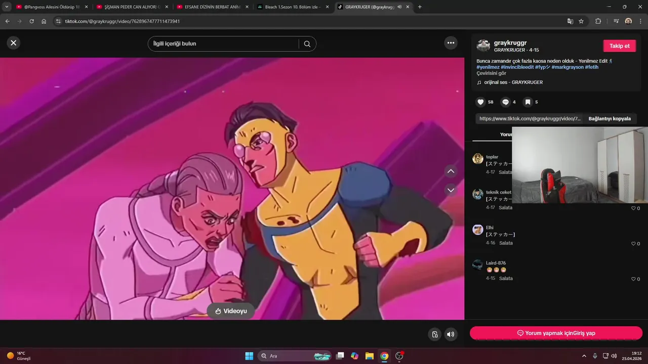The width and height of the screenshot is (648, 364).
Task: Like the video with heart icon
Action: [480, 102]
